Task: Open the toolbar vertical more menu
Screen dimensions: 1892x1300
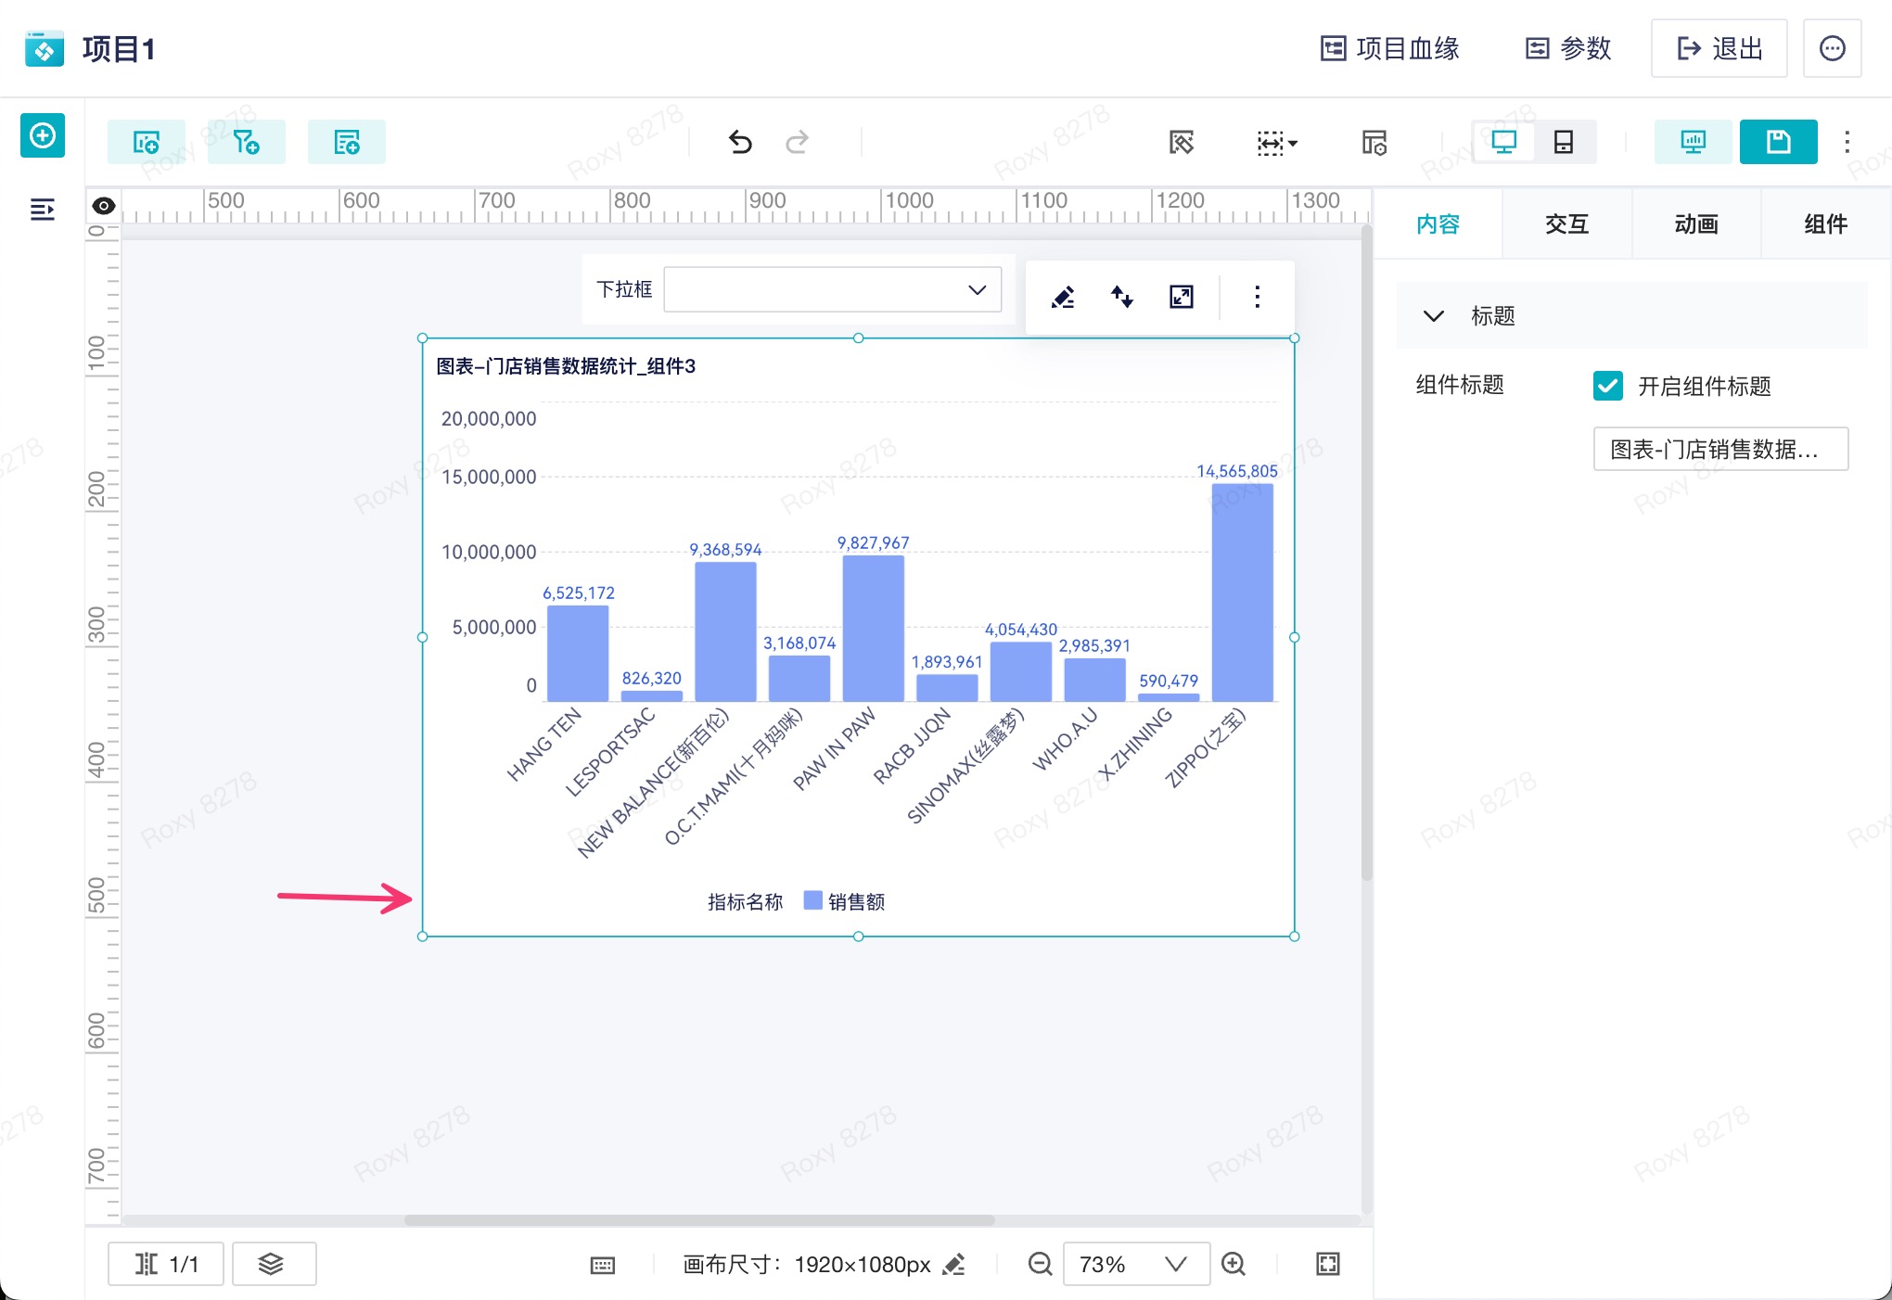Action: [1847, 142]
